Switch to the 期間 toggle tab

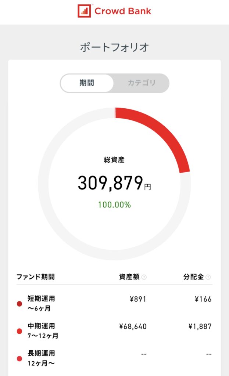tap(87, 83)
